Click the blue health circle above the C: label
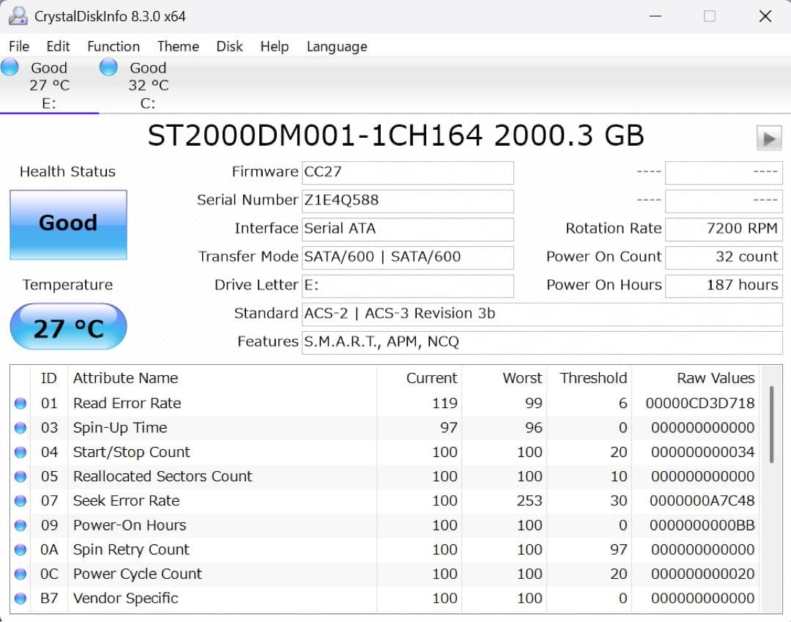 pos(108,67)
